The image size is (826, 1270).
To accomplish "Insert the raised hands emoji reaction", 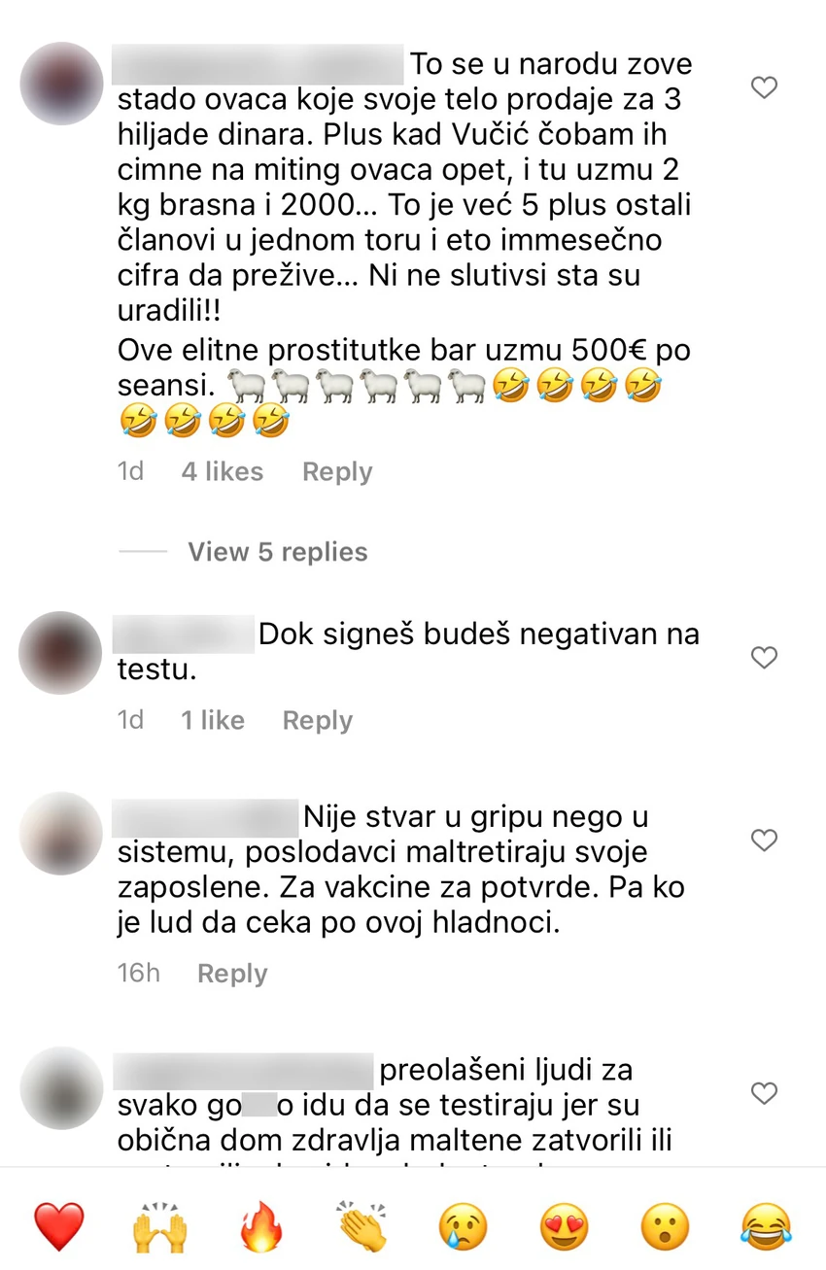I will click(x=160, y=1226).
